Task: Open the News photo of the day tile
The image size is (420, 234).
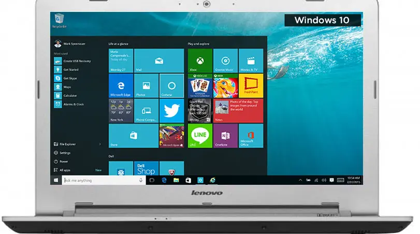Action: coord(238,111)
